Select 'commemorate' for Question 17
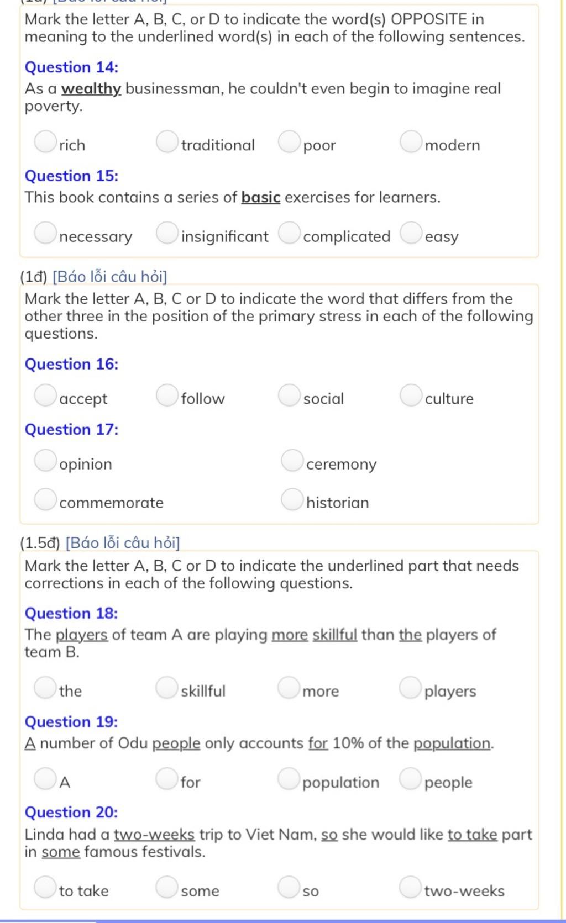Screen dimensions: 566x923 point(45,499)
